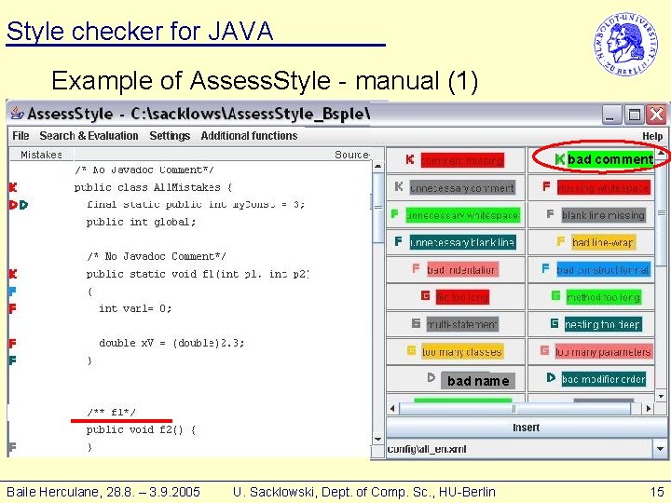Viewport: 671px width, 503px height.
Task: Select the 'too many parameters' mistake button
Action: pos(592,351)
